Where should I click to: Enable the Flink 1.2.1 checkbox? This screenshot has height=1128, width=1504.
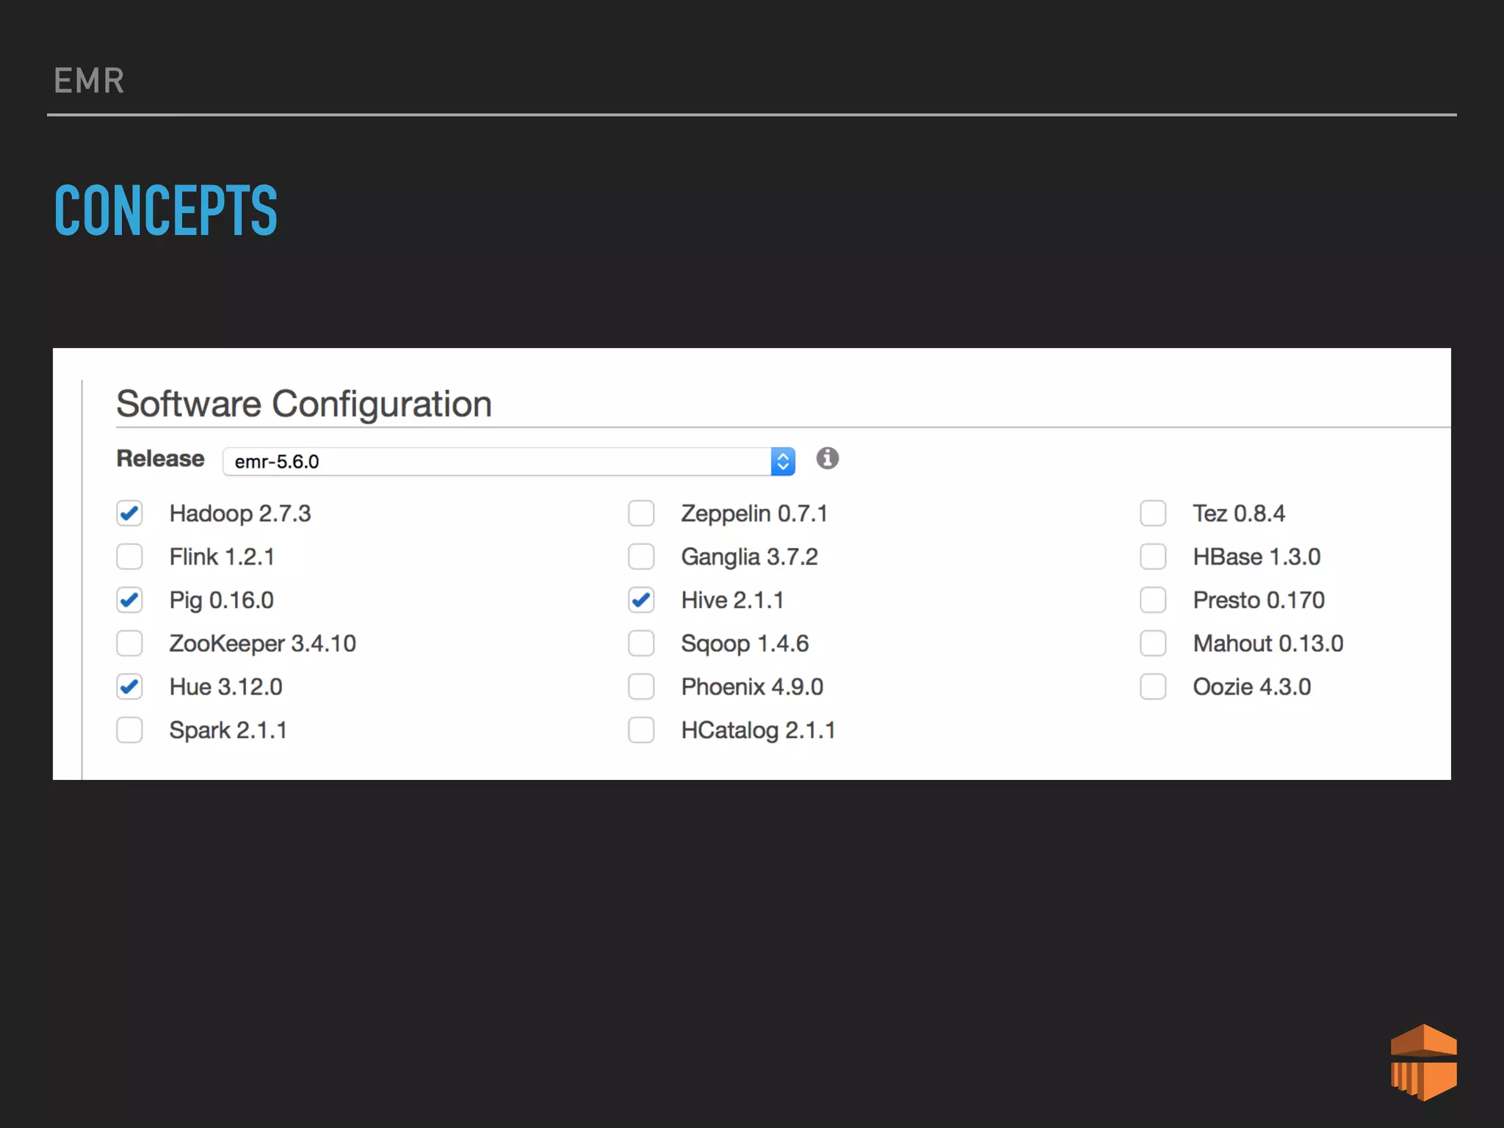click(x=129, y=557)
